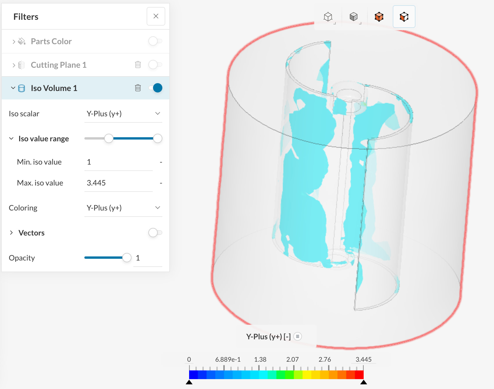
Task: Edit the Max. iso value field
Action: click(118, 183)
